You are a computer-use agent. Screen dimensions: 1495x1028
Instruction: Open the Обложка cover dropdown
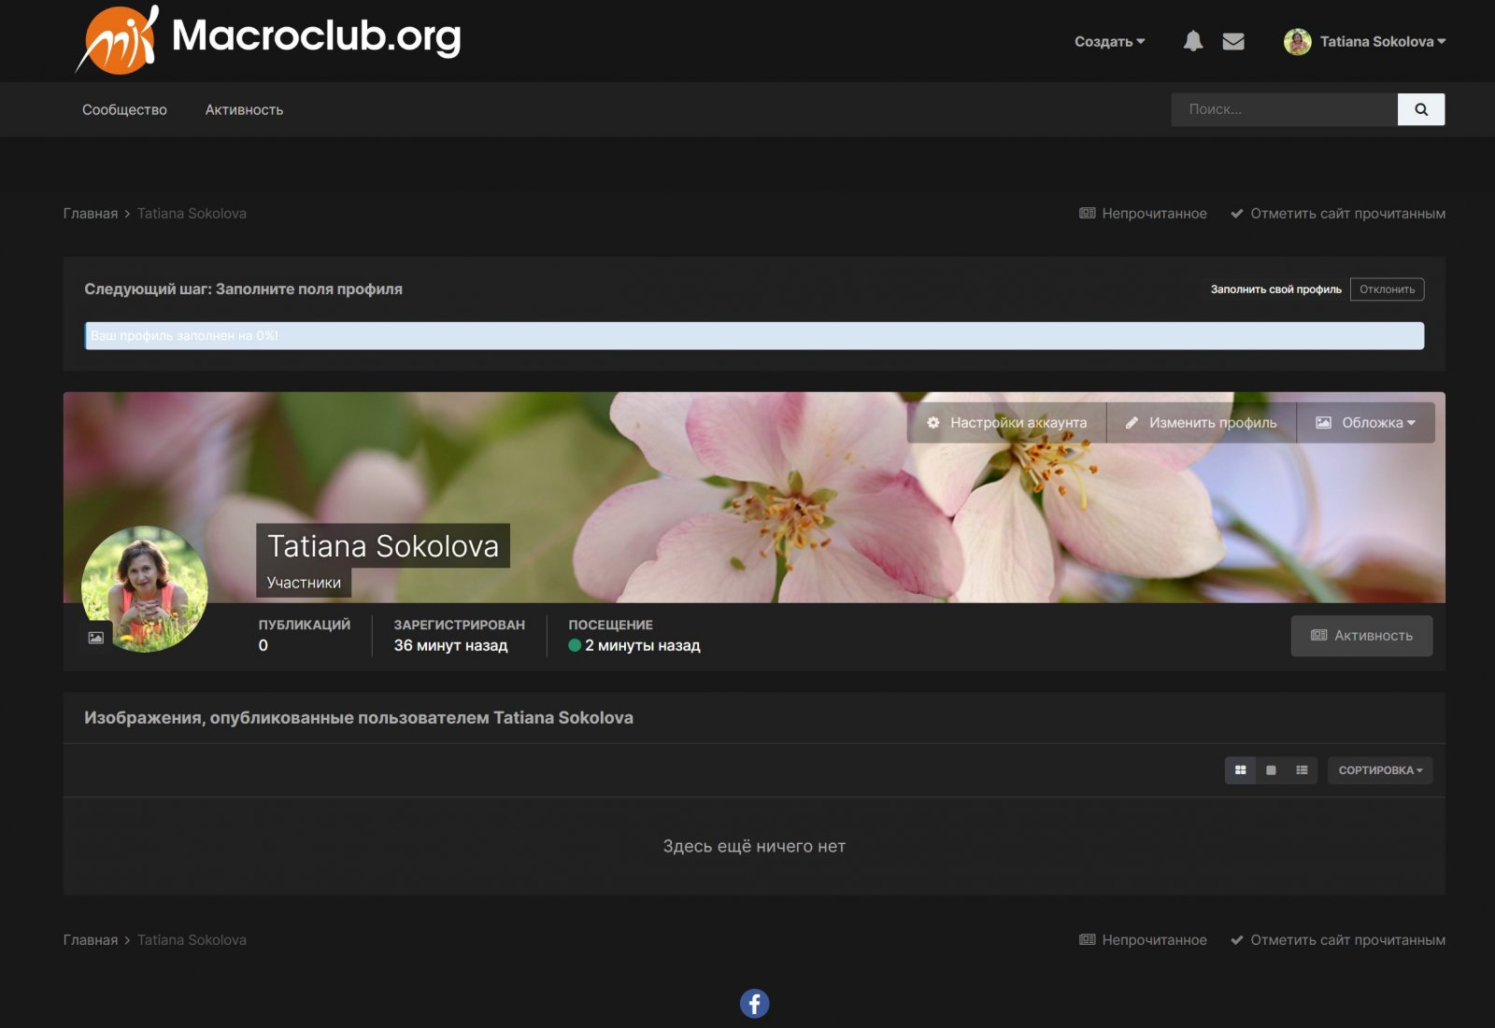click(1365, 423)
